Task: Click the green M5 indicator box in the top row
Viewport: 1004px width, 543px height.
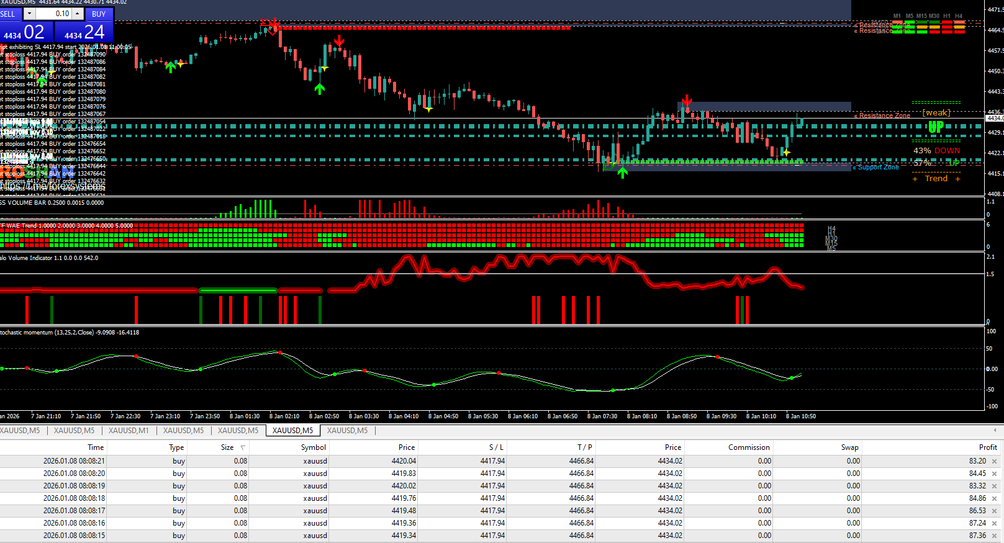Action: click(909, 23)
